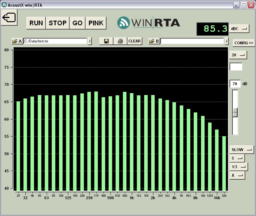Clear the graph with CLEAR button
Viewport: 256px width, 216px height.
coord(135,41)
